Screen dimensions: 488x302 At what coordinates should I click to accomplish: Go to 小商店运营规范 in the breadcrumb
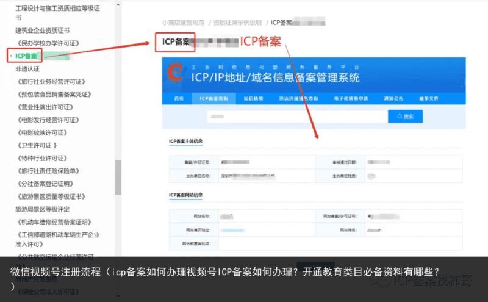[x=184, y=23]
